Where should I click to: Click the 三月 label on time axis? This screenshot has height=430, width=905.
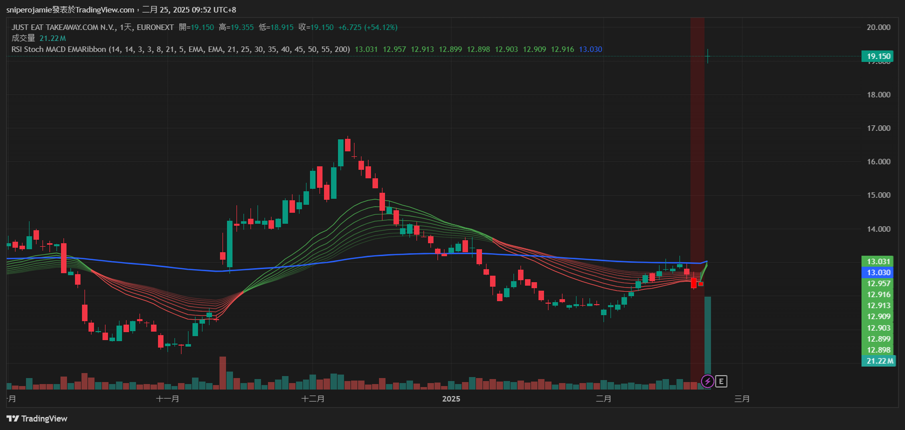click(x=742, y=399)
